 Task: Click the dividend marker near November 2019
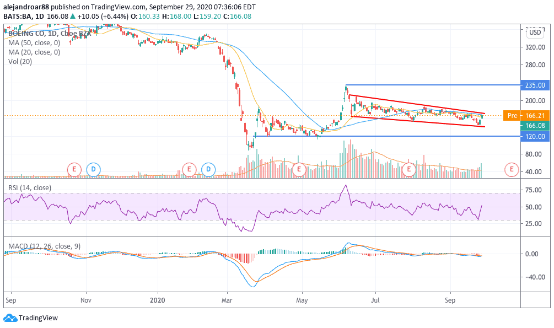[x=93, y=169]
